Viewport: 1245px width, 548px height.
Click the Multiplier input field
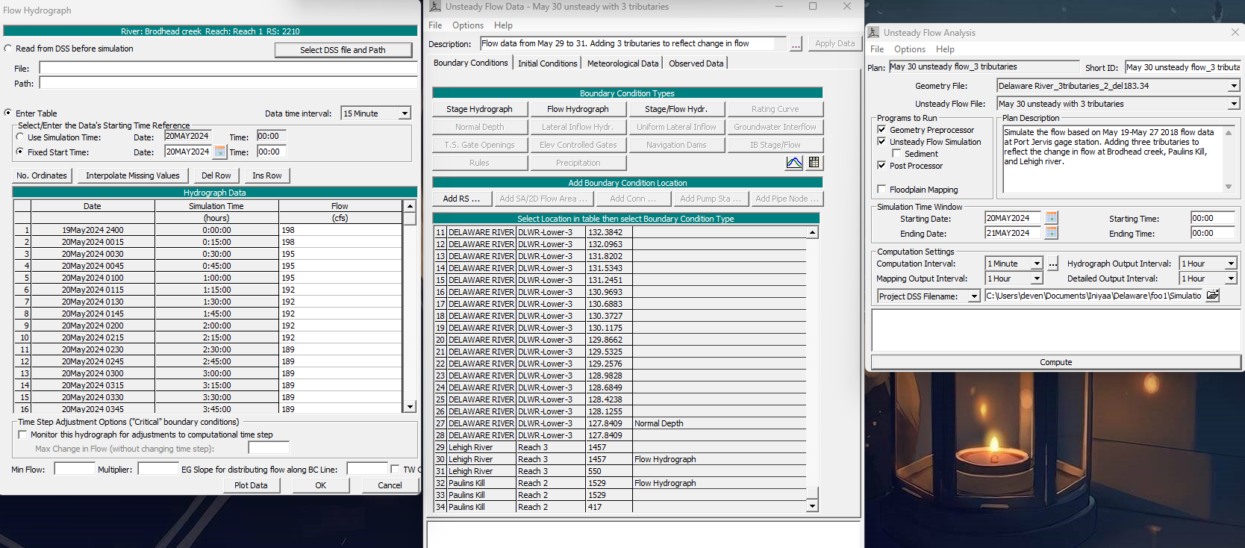click(x=158, y=469)
